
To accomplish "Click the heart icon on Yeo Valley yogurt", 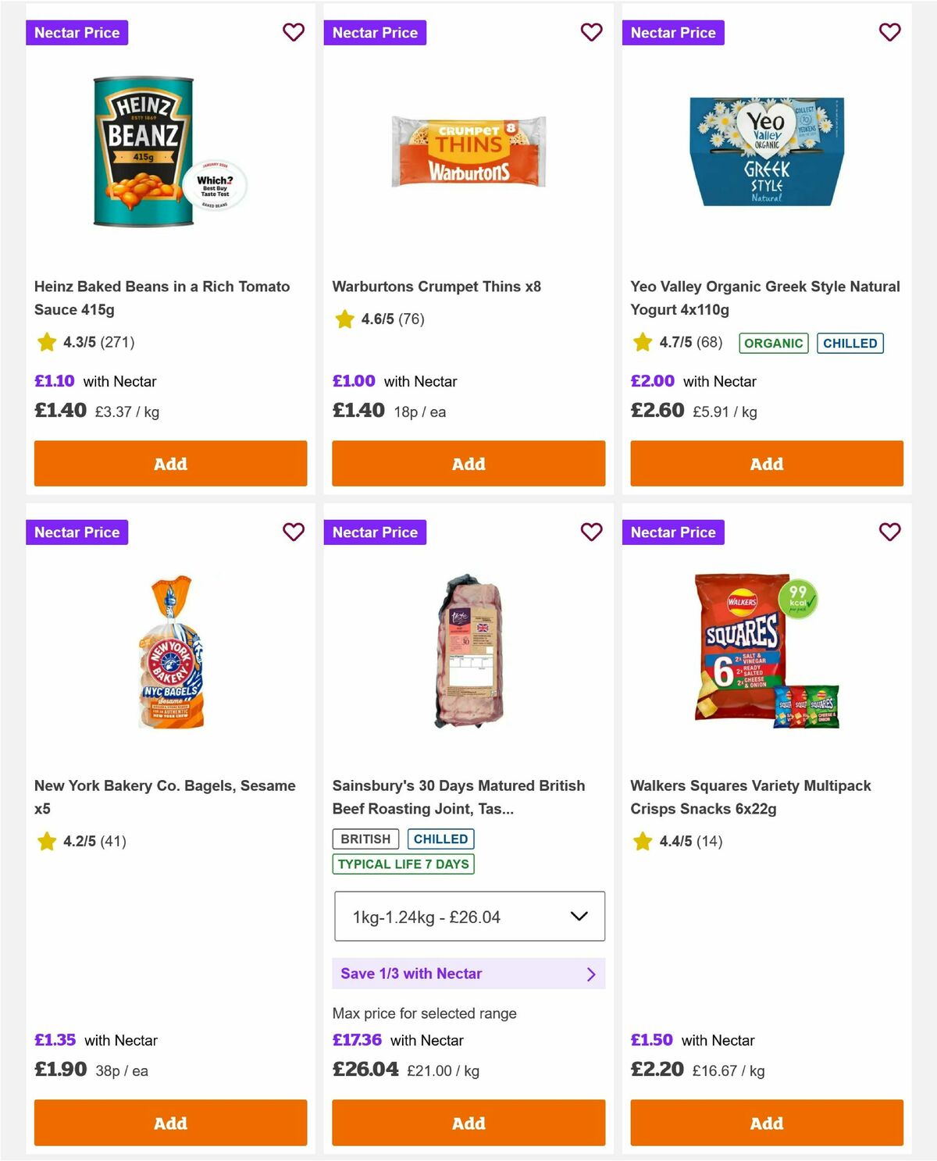I will 889,32.
